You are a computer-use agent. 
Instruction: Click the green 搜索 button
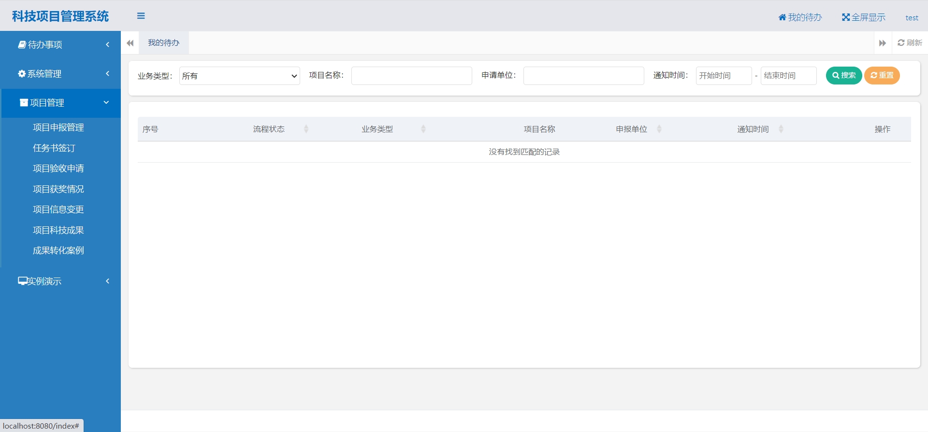point(844,75)
